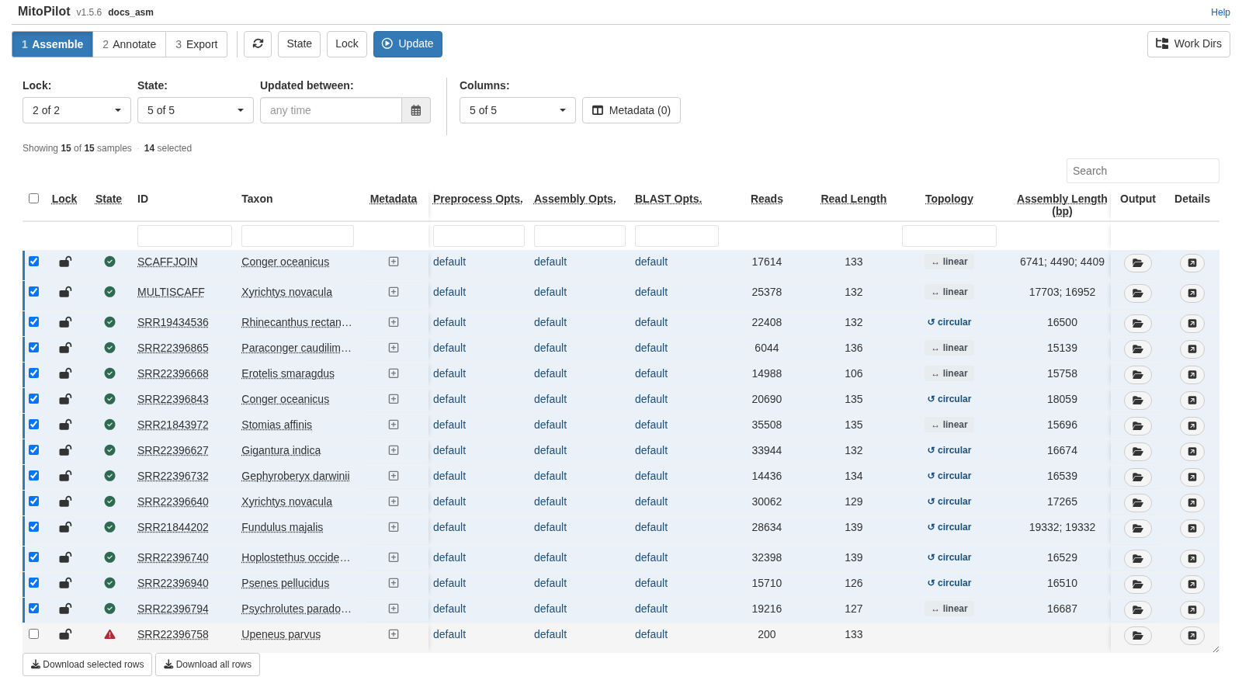Click Download all rows button
The height and width of the screenshot is (694, 1242).
207,665
